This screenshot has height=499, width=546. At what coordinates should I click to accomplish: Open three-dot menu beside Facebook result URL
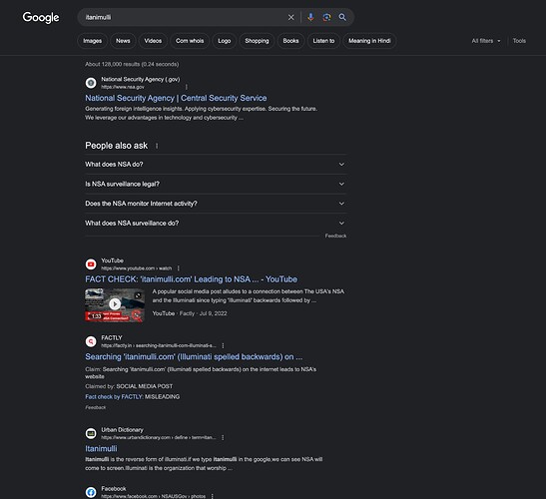point(212,496)
